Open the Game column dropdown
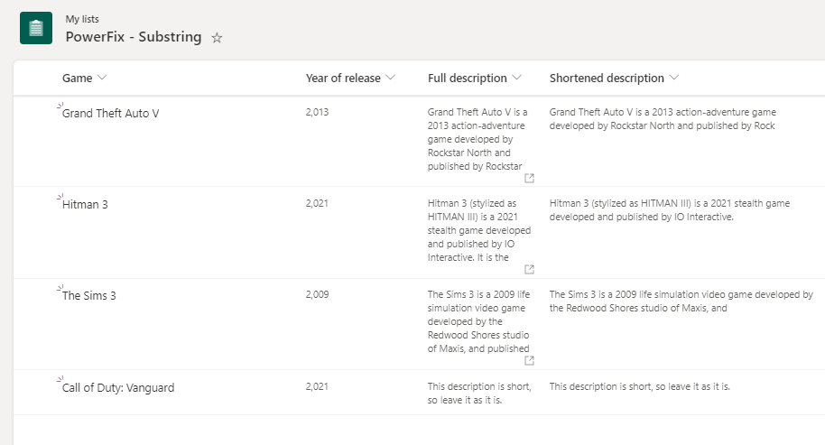Image resolution: width=825 pixels, height=445 pixels. pyautogui.click(x=102, y=78)
